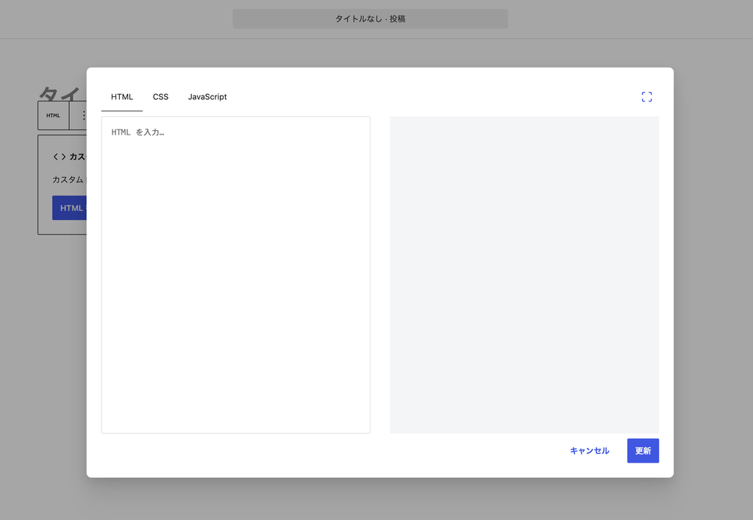
Task: Click the dimmed overlay beside the dialog
Action: click(713, 269)
